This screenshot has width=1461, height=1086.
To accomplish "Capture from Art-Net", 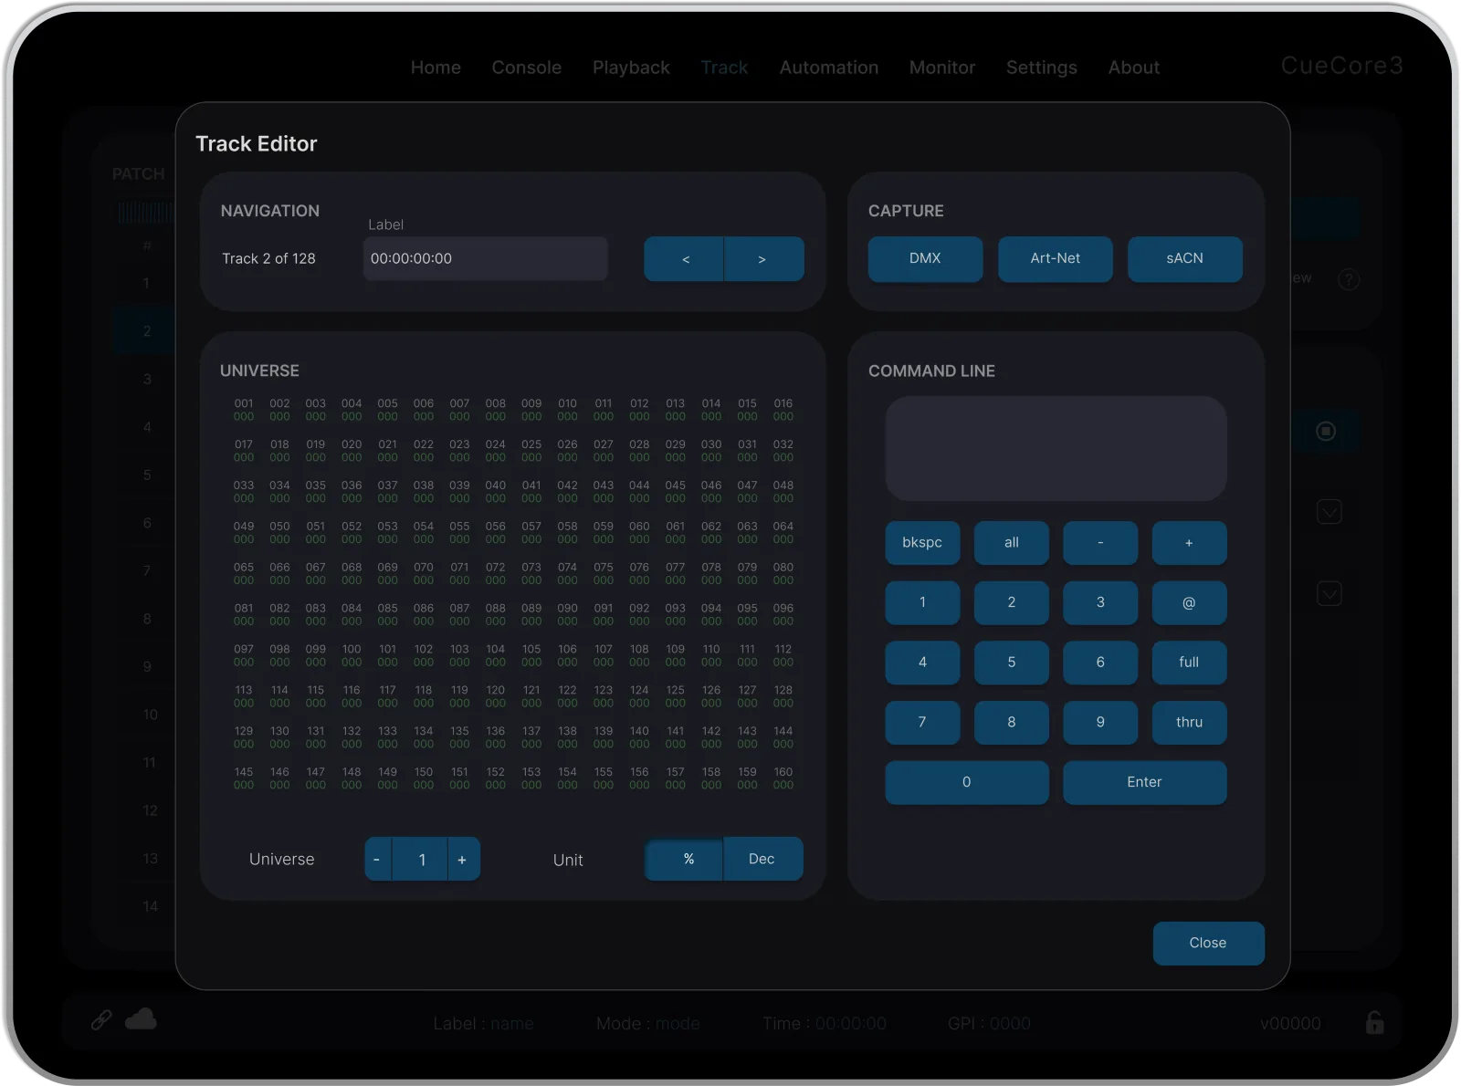I will [1055, 258].
